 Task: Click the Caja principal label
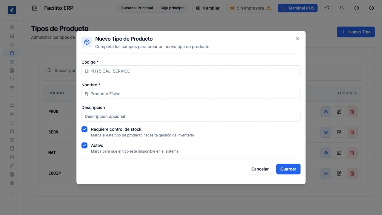click(x=172, y=8)
